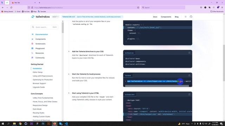Open the Docs header link

pos(155,17)
